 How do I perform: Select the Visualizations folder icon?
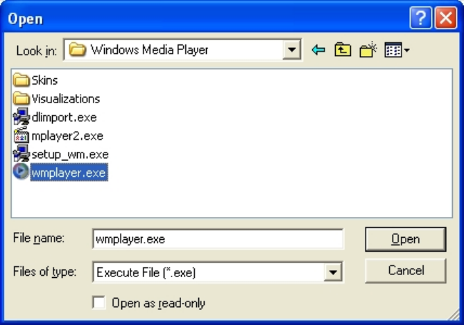coord(22,98)
